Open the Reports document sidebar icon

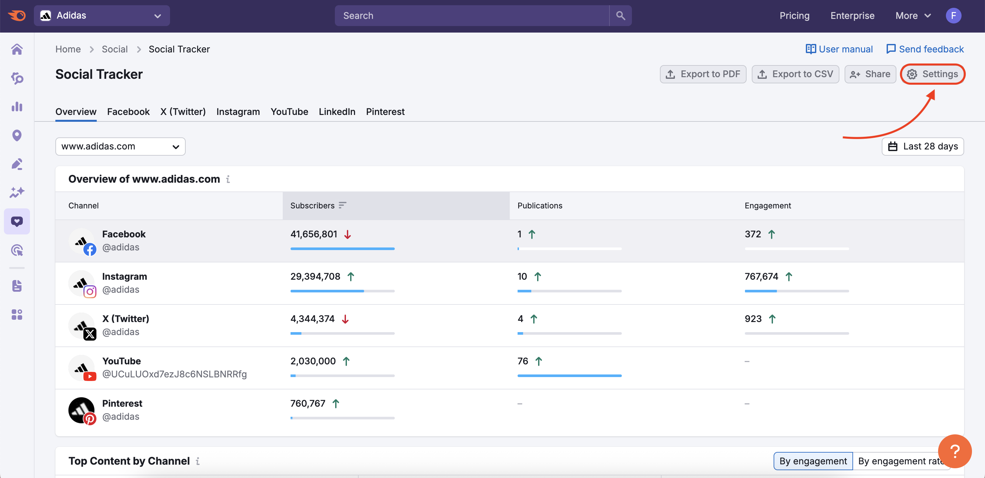[x=17, y=286]
